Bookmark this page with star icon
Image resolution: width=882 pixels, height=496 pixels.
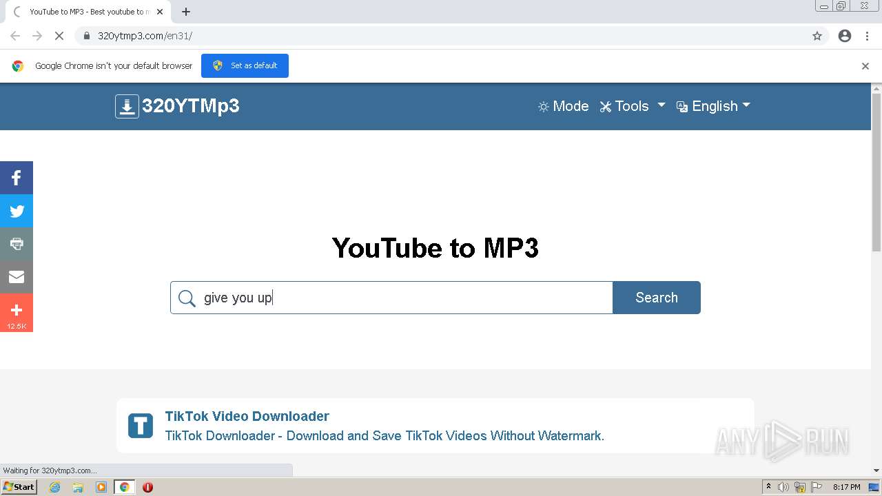(x=817, y=36)
